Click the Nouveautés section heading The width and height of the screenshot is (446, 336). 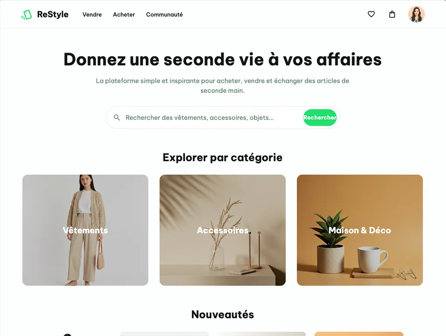tap(222, 315)
